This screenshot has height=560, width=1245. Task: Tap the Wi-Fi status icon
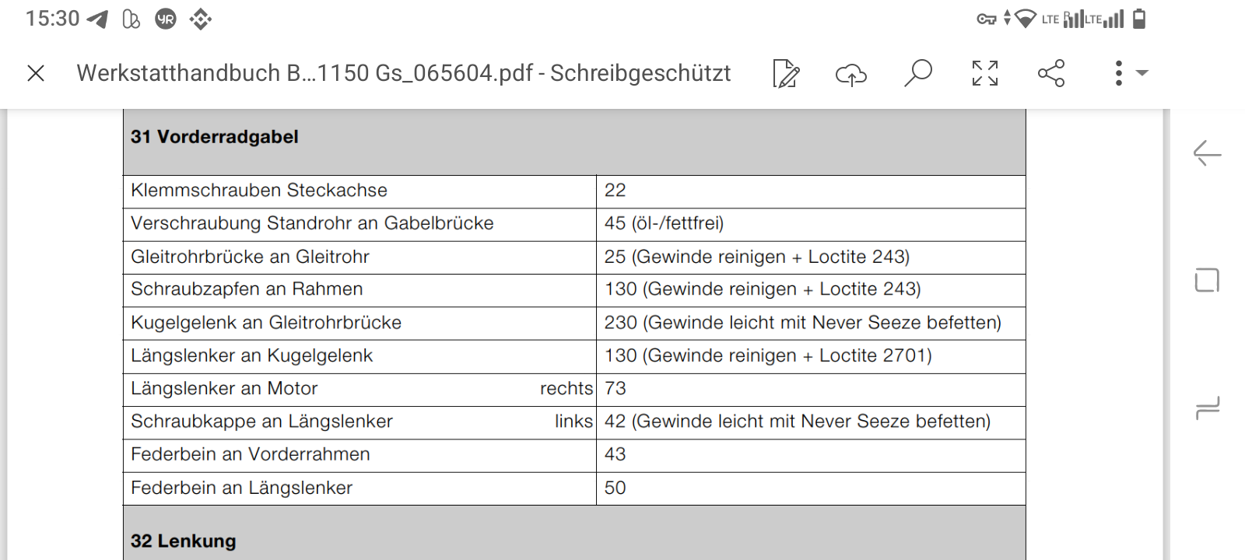click(1026, 19)
